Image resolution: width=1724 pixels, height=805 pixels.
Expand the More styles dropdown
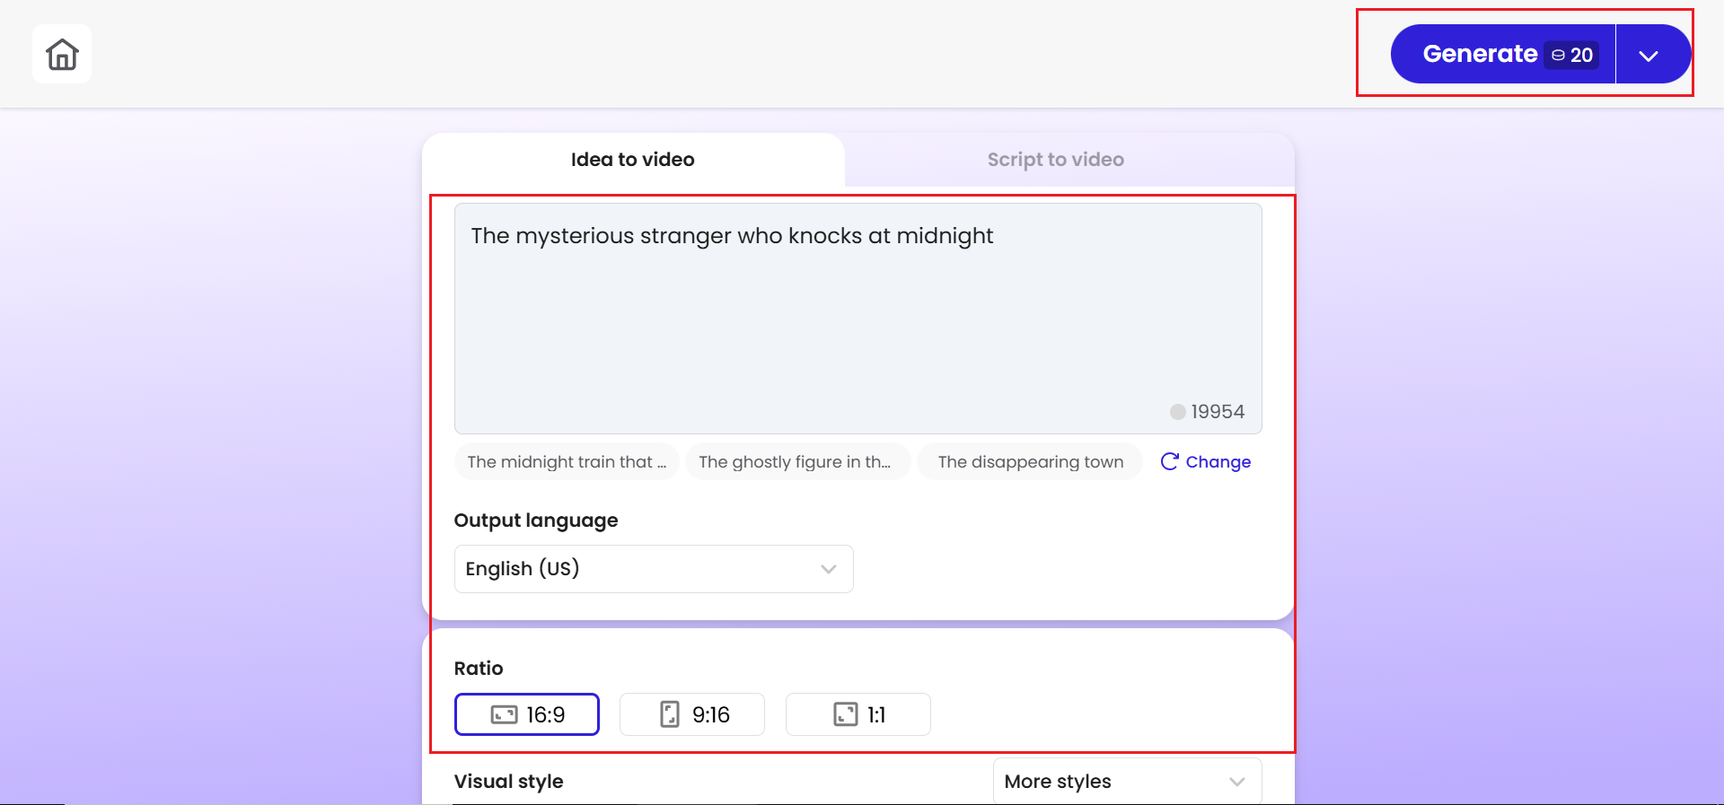click(x=1127, y=782)
